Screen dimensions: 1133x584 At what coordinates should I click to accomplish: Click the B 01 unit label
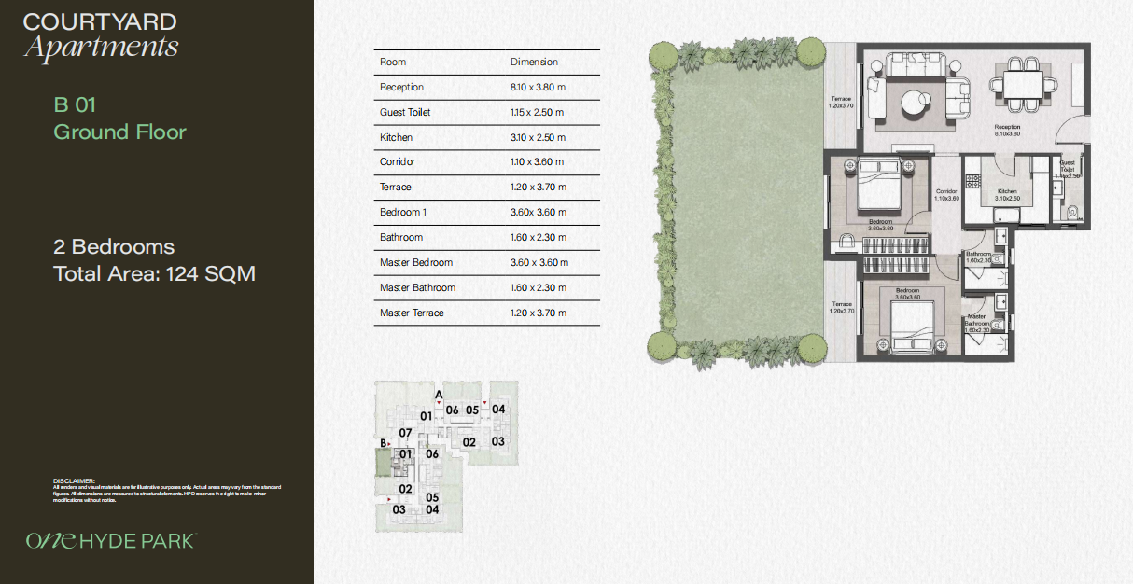(75, 104)
